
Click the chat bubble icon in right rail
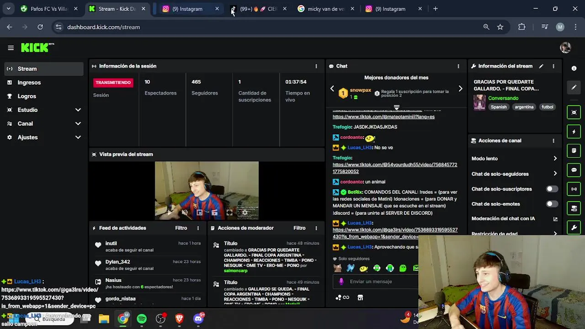(574, 170)
